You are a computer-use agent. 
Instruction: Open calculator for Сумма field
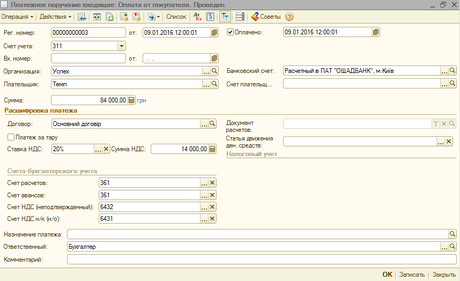pos(131,100)
